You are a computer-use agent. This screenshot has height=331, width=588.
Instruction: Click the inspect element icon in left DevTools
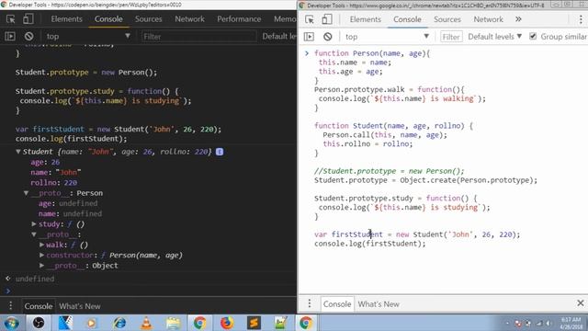pyautogui.click(x=10, y=19)
